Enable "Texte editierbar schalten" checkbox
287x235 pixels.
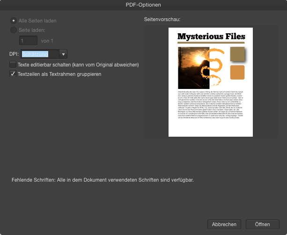coord(13,64)
